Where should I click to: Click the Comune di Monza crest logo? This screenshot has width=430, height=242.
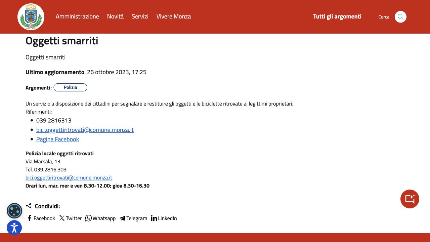click(x=31, y=17)
